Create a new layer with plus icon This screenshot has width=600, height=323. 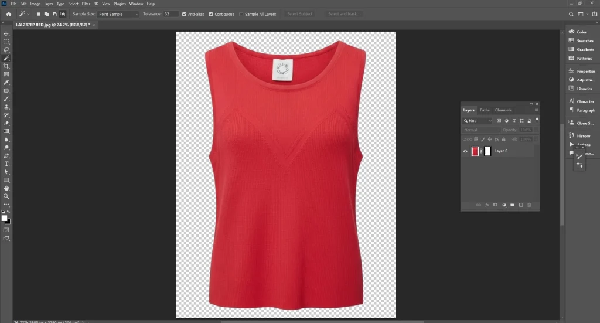[x=521, y=205]
